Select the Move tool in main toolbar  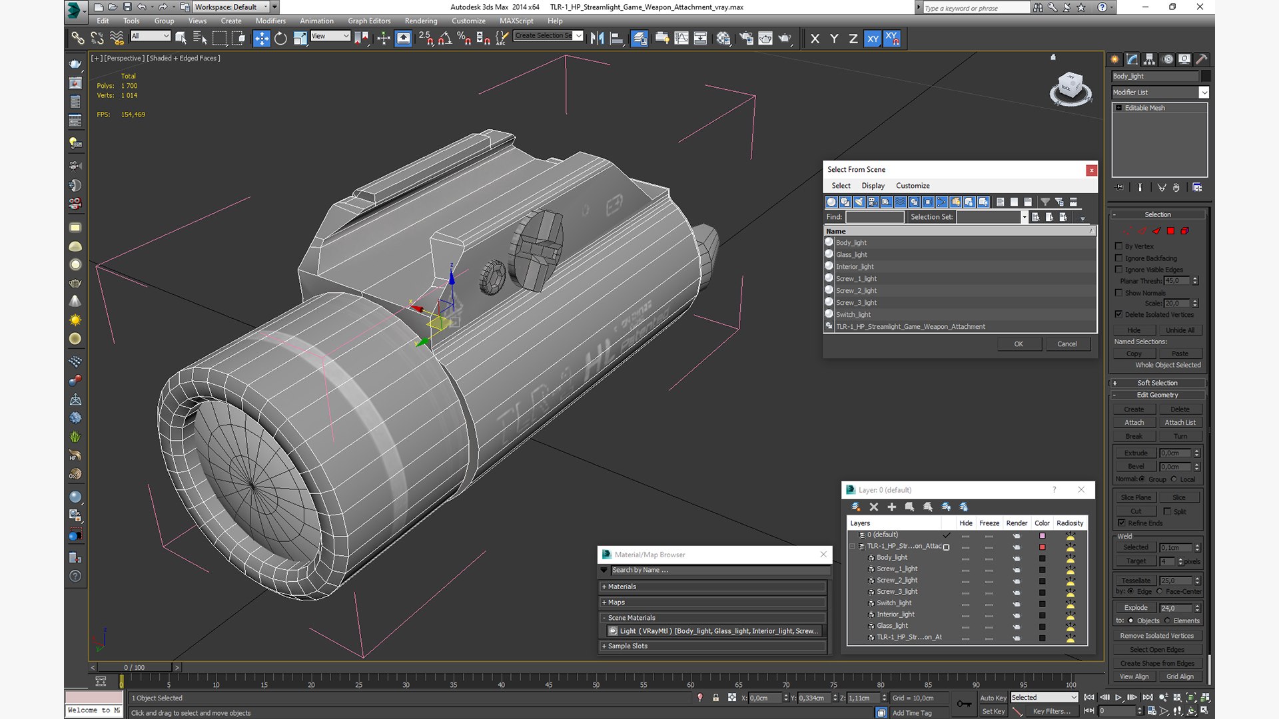pyautogui.click(x=261, y=39)
